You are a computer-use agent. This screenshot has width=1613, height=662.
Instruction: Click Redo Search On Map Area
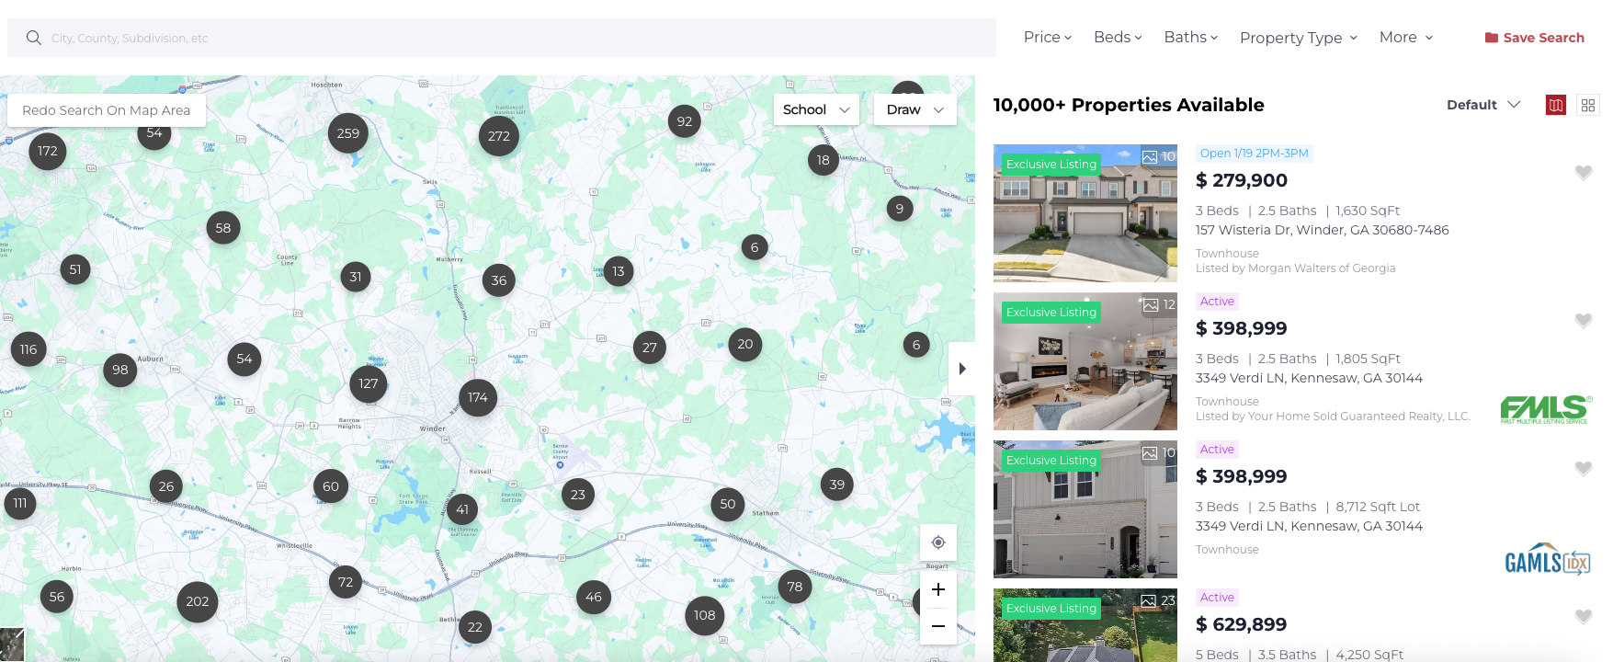tap(107, 110)
